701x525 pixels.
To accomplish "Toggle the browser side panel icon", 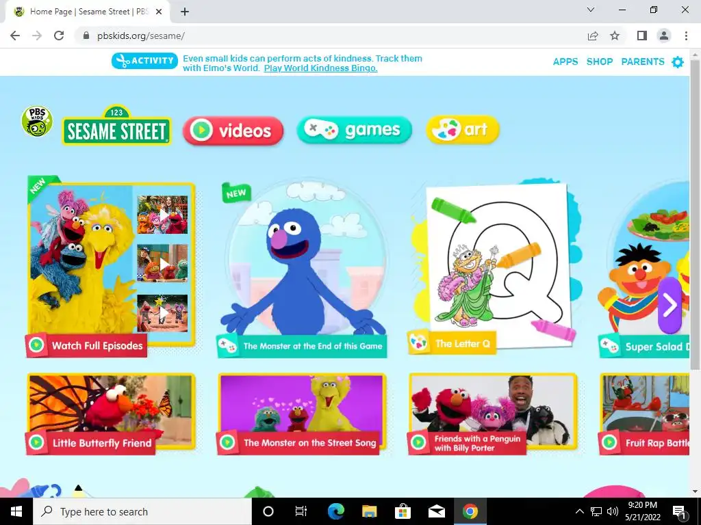I will [642, 36].
